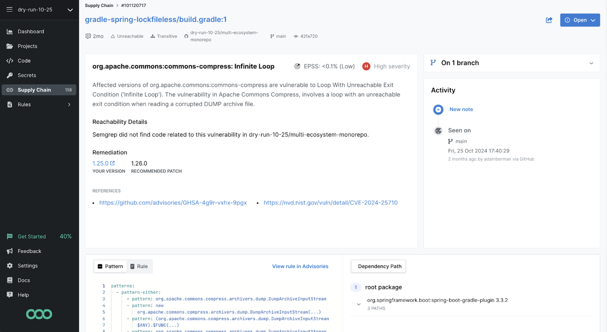This screenshot has height=332, width=607.
Task: Go to Supply Chain in sidebar
Action: click(34, 90)
